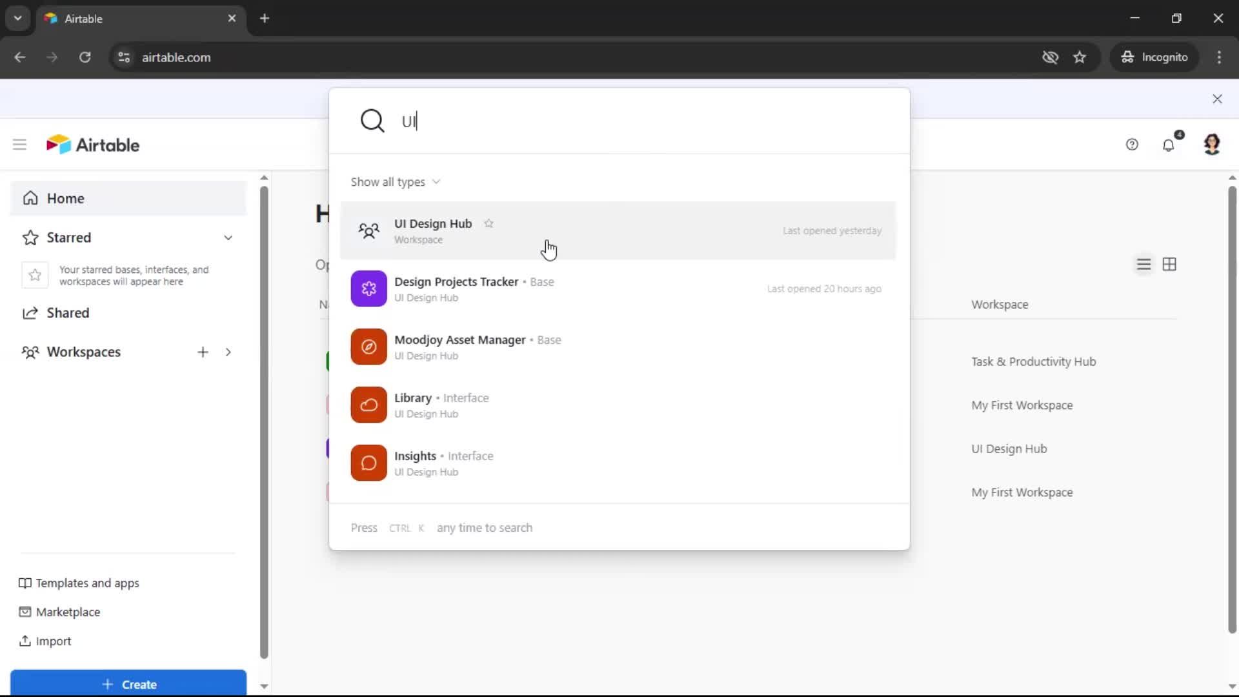Screen dimensions: 1239x697
Task: Toggle the sidebar hamburger menu
Action: (x=19, y=145)
